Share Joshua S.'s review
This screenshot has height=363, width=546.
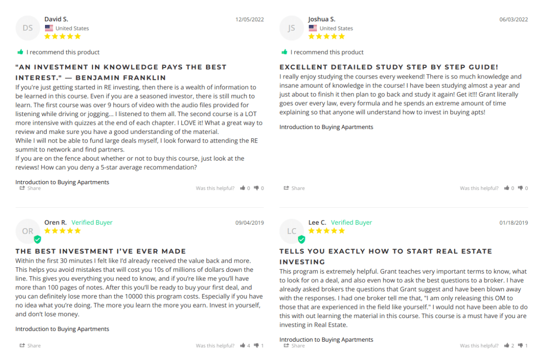[294, 188]
